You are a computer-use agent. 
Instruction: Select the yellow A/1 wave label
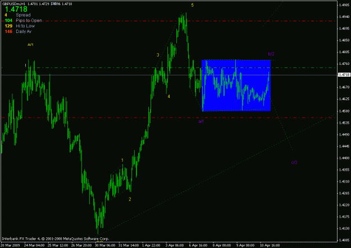click(30, 45)
